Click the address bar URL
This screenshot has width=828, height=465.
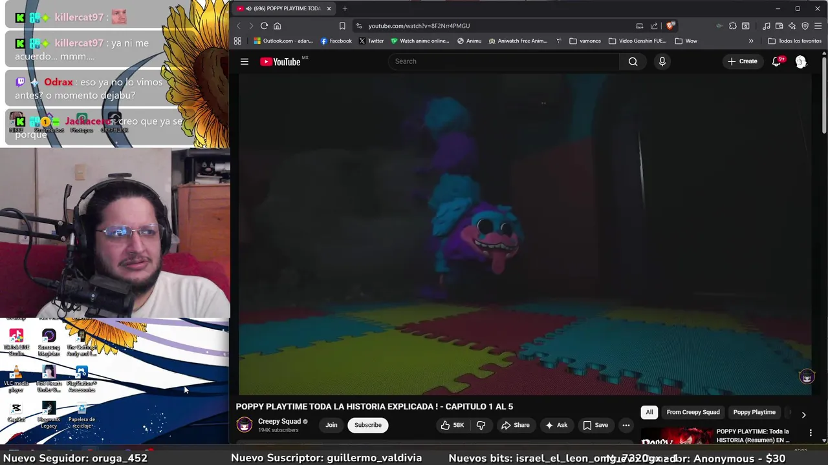point(419,26)
